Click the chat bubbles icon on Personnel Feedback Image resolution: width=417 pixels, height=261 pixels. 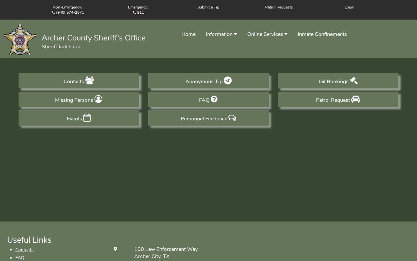232,118
